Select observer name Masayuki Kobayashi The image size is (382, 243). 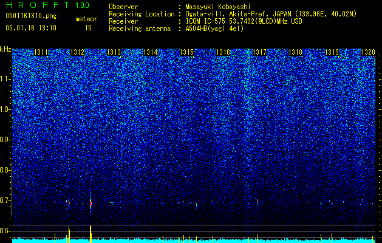pyautogui.click(x=218, y=7)
